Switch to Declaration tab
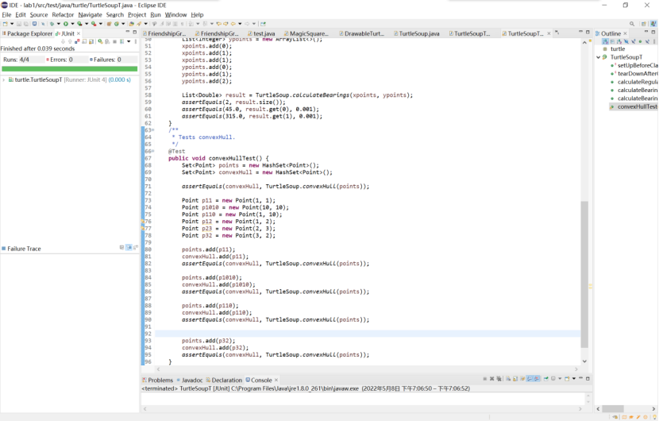Viewport: 659px width, 421px height. [224, 380]
